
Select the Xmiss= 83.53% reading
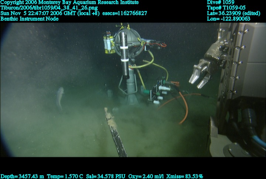point(185,176)
